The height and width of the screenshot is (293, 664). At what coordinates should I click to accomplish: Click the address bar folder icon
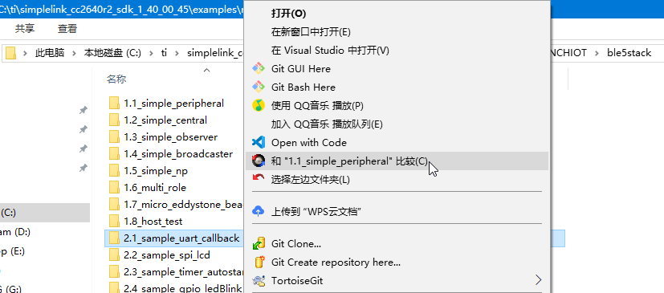(x=10, y=53)
